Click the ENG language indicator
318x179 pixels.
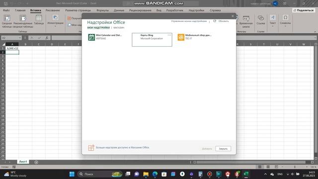tap(280, 174)
